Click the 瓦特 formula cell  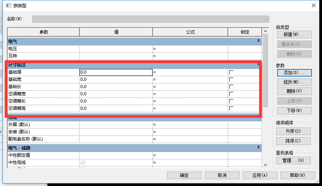[190, 56]
